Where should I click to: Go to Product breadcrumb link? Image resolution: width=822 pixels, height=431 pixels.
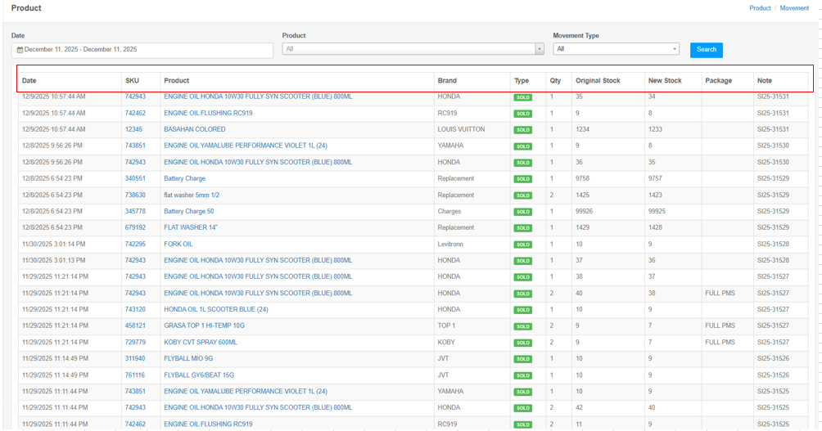click(x=760, y=8)
